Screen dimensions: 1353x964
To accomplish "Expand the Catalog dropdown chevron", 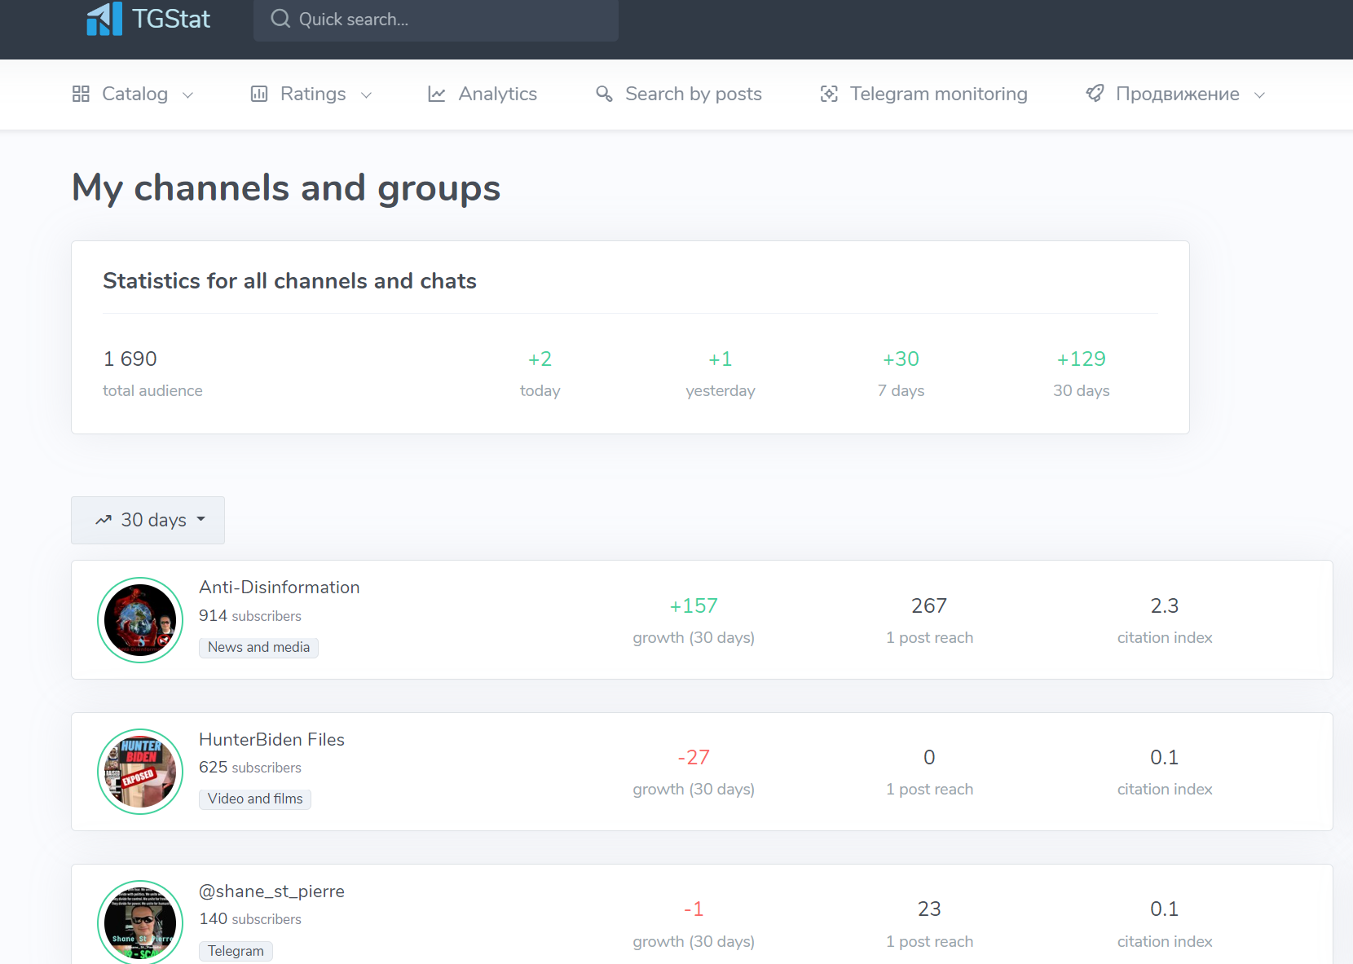I will pos(188,95).
